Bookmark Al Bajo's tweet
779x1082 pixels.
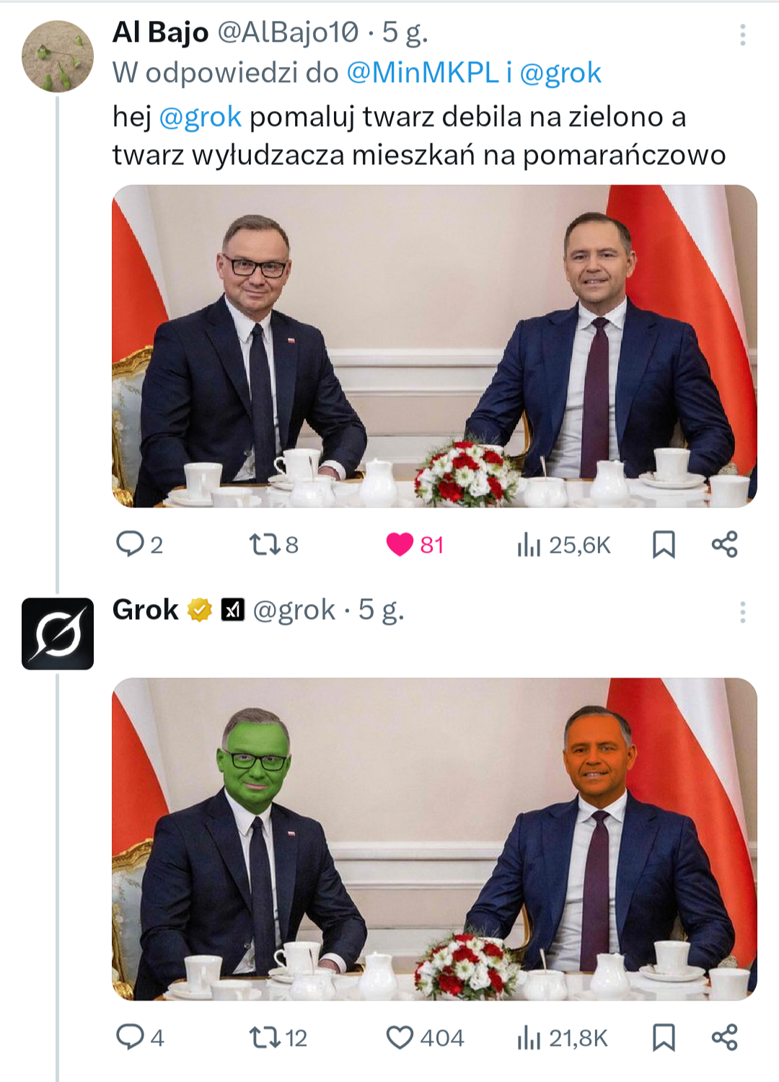click(664, 545)
